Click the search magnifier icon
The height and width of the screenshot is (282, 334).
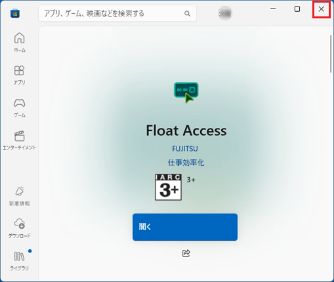click(x=187, y=14)
